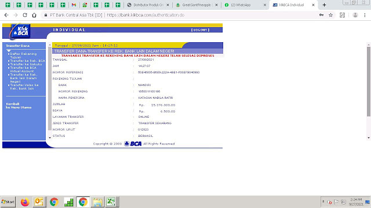
Task: Click the address bar URL
Action: pyautogui.click(x=146, y=15)
